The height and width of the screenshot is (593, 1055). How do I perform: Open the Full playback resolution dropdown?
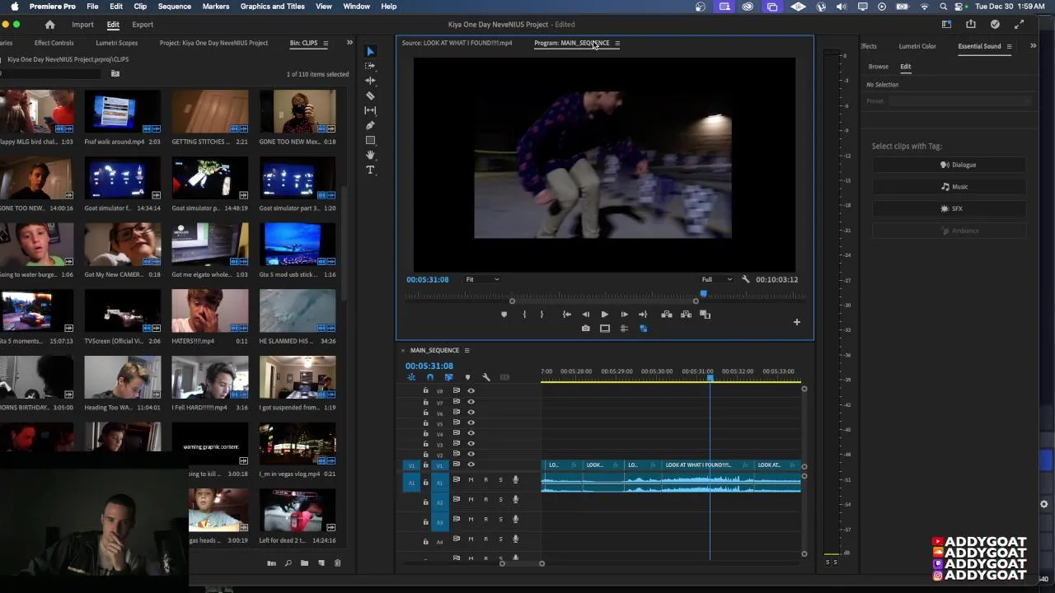tap(716, 279)
